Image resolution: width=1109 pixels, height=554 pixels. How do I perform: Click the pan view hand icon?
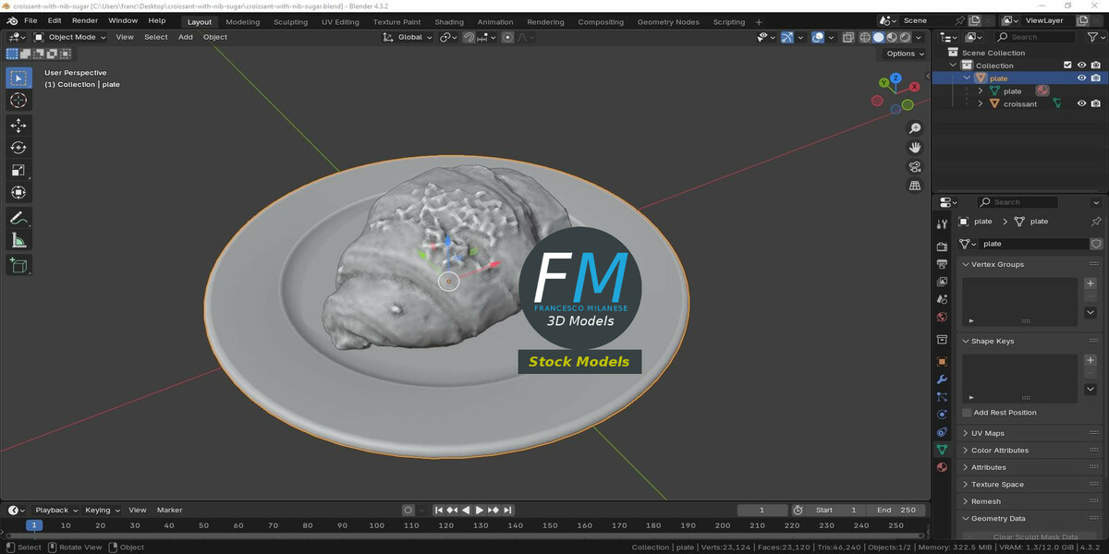point(915,148)
